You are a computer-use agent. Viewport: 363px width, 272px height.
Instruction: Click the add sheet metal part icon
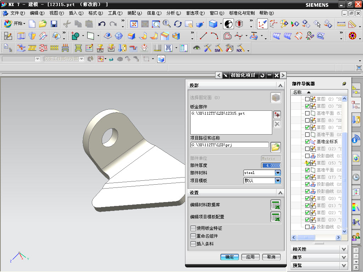[277, 115]
